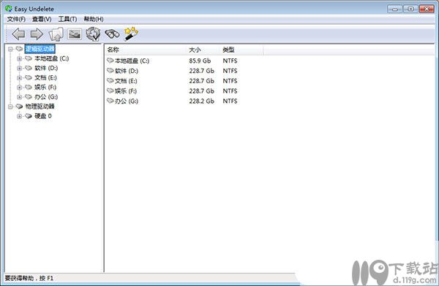
Task: Open the image preview toolbar icon
Action: 75,34
